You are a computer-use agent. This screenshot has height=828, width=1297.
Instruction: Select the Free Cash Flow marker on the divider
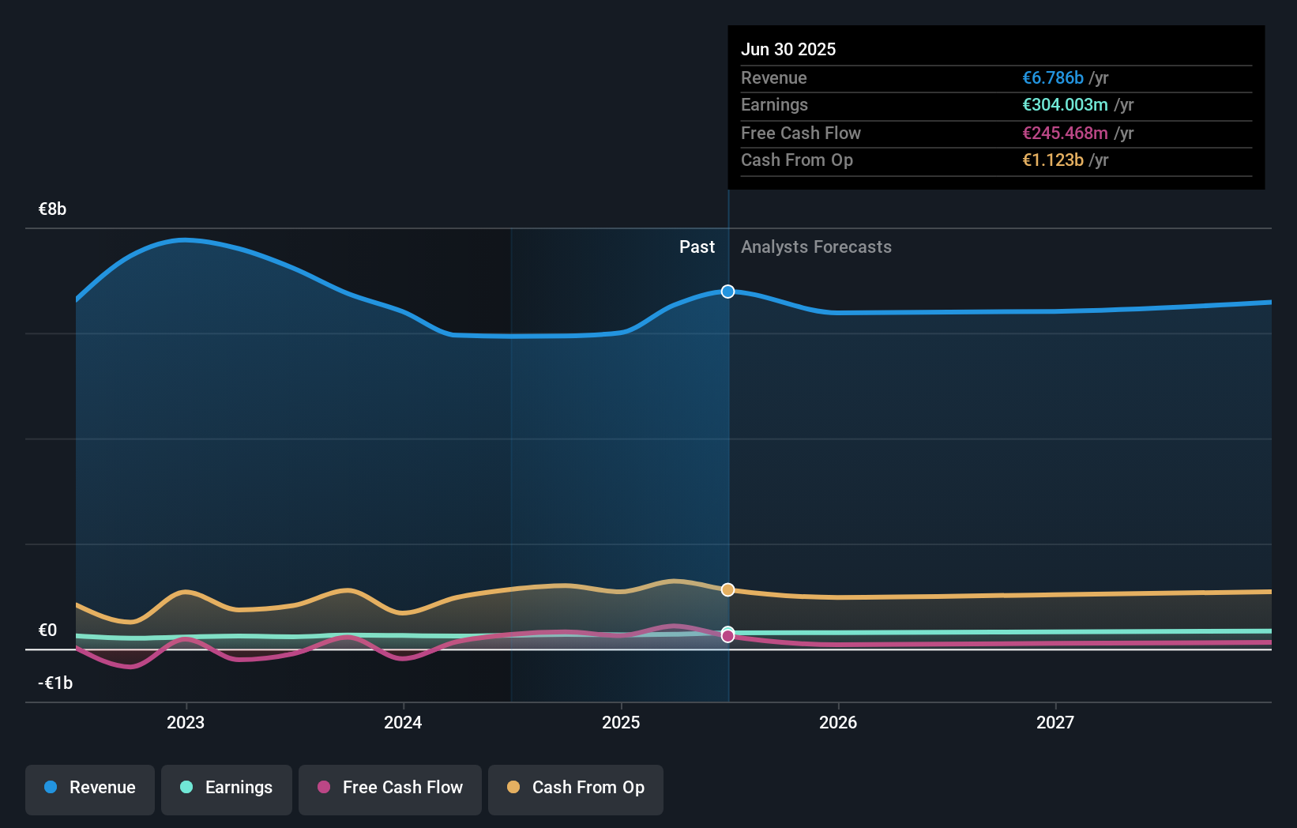[x=727, y=635]
